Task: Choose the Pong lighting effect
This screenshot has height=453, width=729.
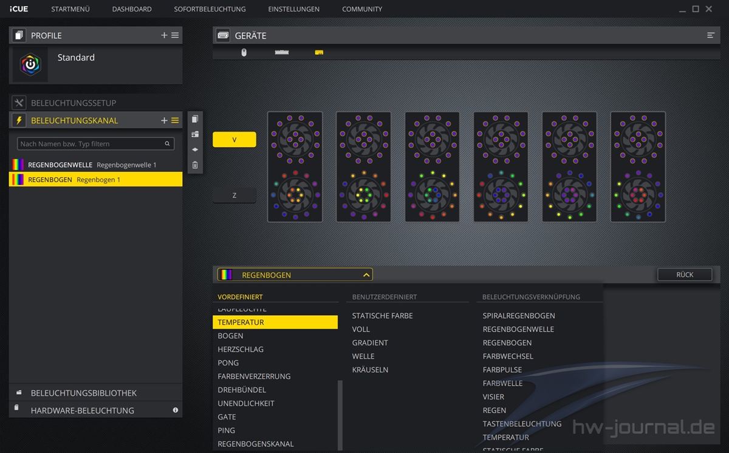Action: pyautogui.click(x=228, y=363)
